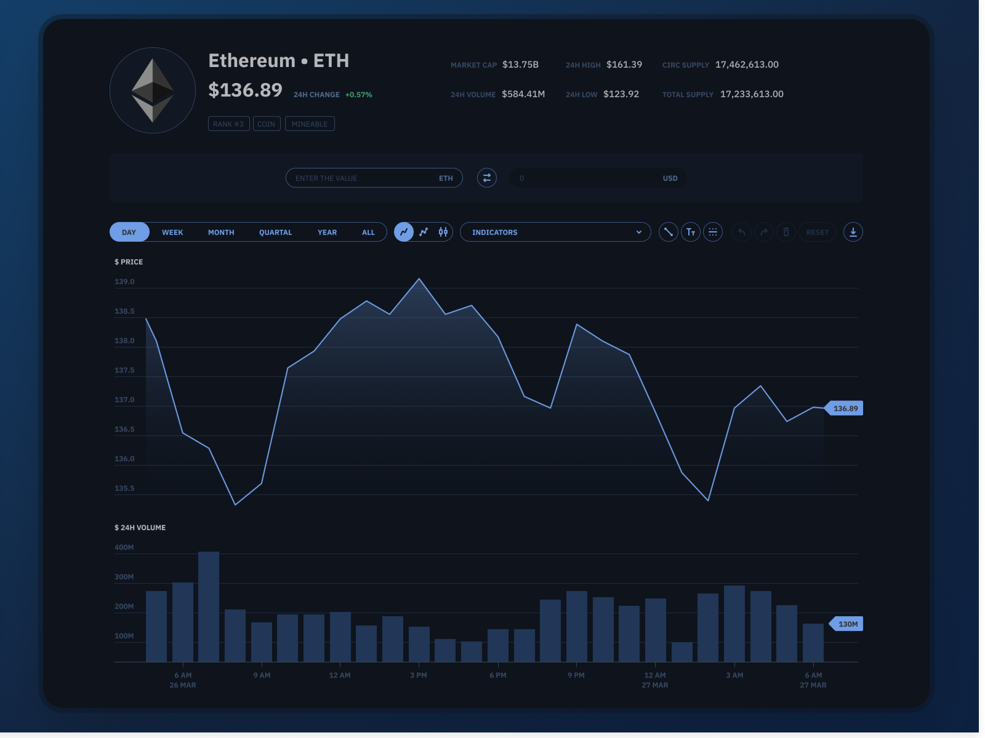Screen dimensions: 985x738
Task: Click the undo arrow icon
Action: 742,232
